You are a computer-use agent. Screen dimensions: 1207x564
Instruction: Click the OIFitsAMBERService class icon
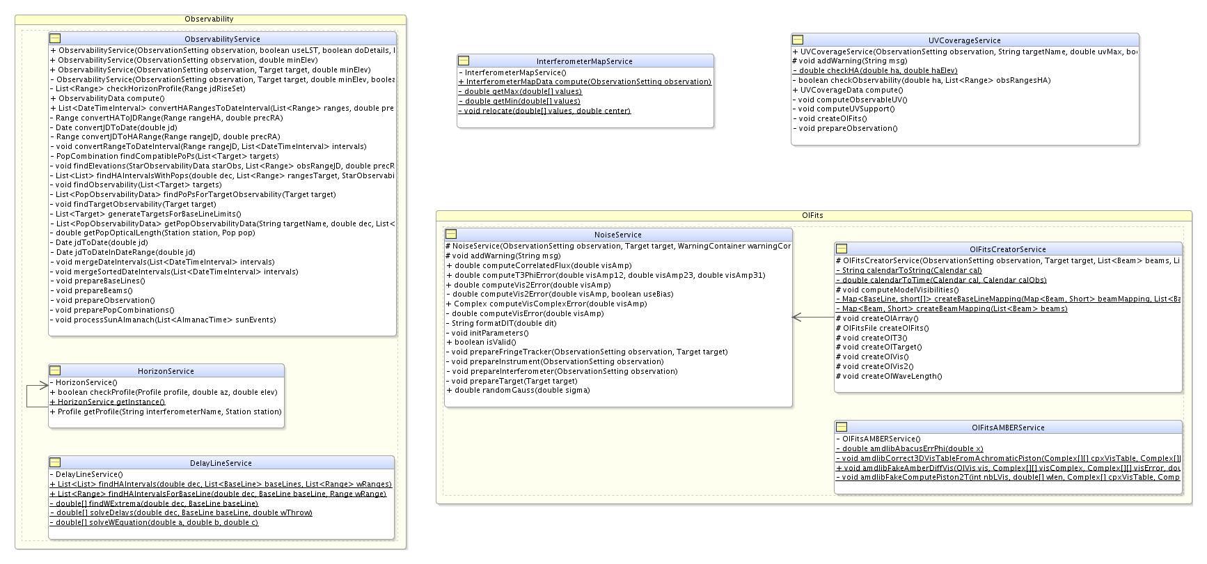point(841,428)
